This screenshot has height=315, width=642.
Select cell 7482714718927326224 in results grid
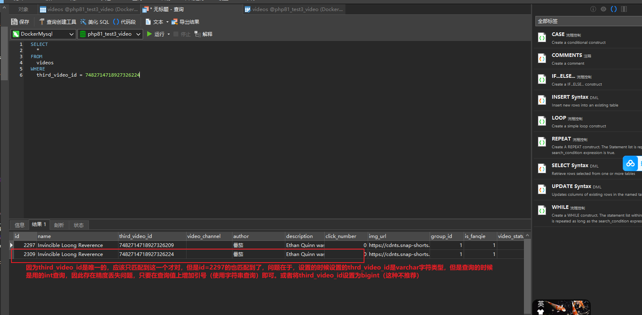tap(152, 254)
